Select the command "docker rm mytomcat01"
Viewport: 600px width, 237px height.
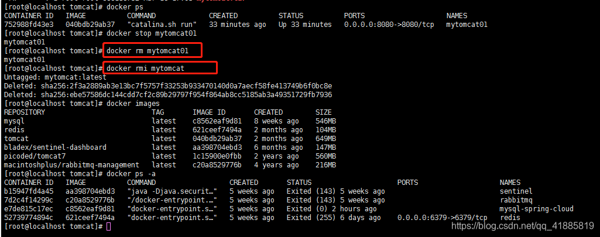coord(148,51)
